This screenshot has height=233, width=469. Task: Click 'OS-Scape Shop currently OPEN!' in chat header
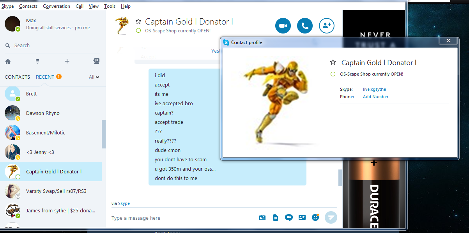click(178, 30)
